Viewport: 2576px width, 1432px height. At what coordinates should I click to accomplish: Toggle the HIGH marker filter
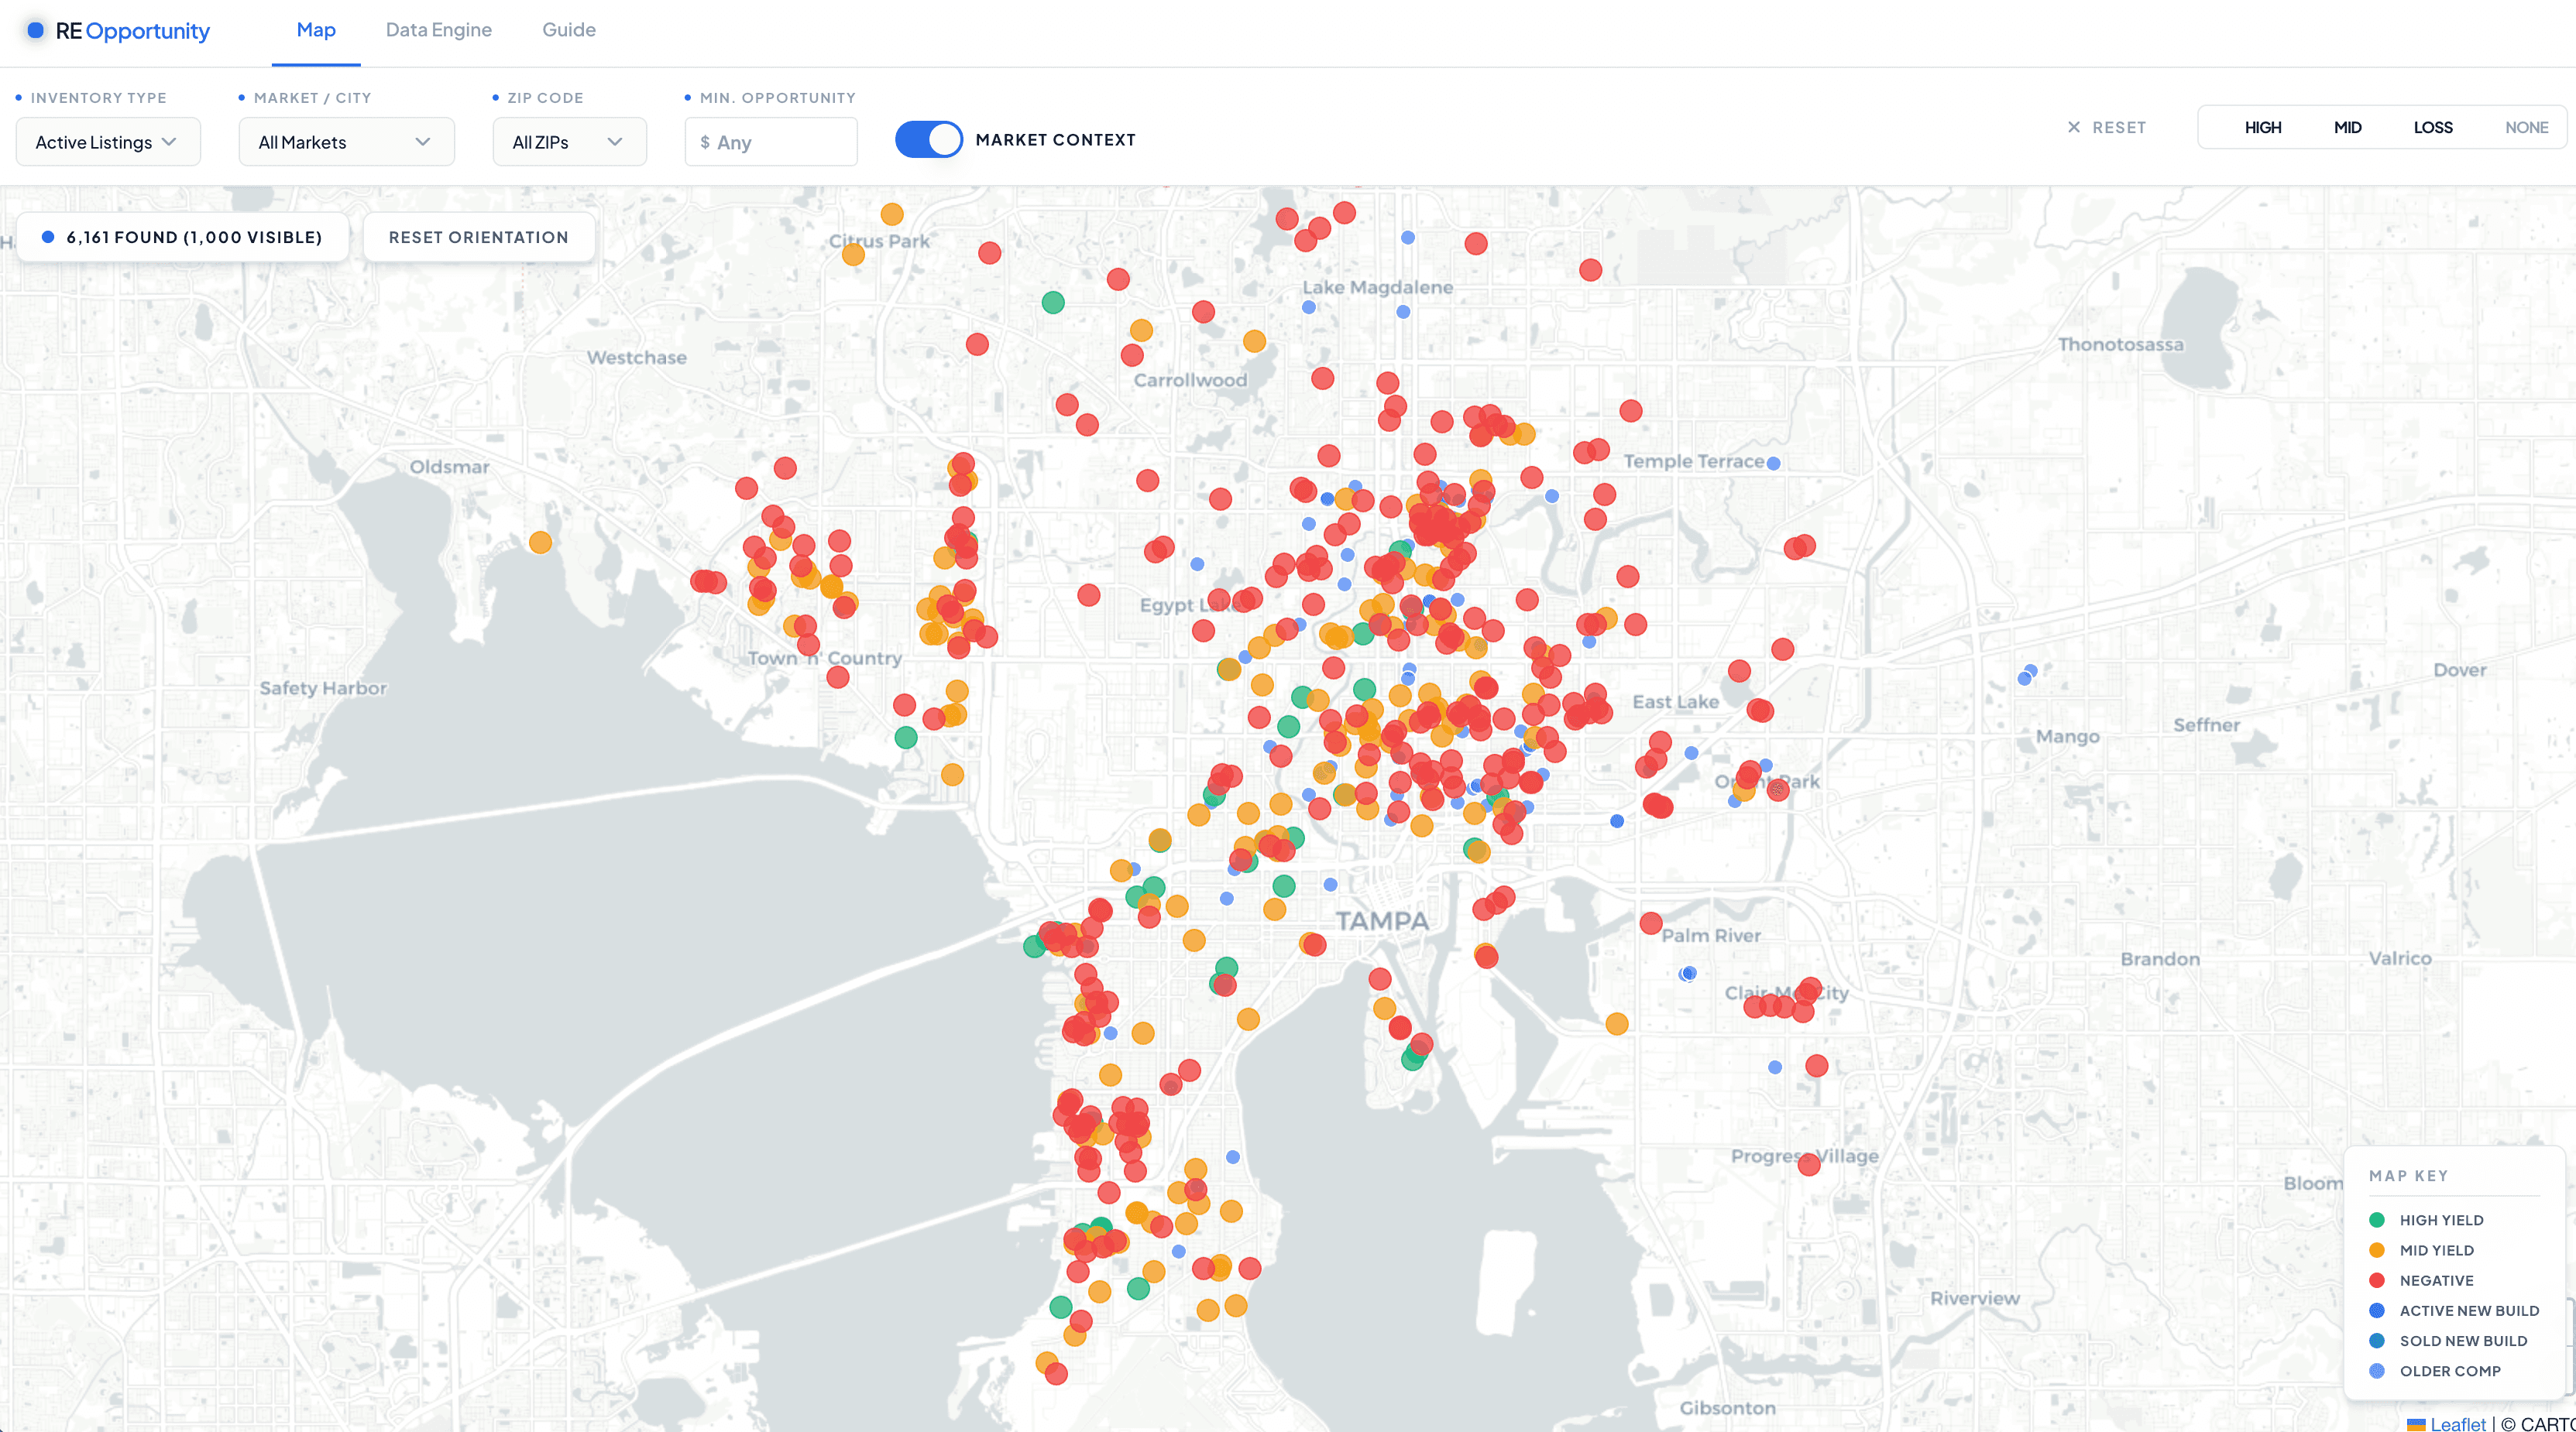coord(2264,127)
